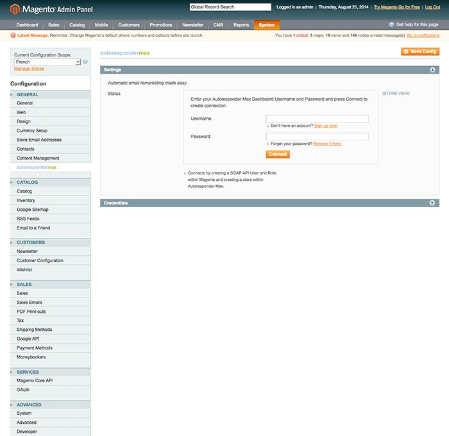Open the Customers top menu
This screenshot has width=449, height=436.
(x=129, y=25)
